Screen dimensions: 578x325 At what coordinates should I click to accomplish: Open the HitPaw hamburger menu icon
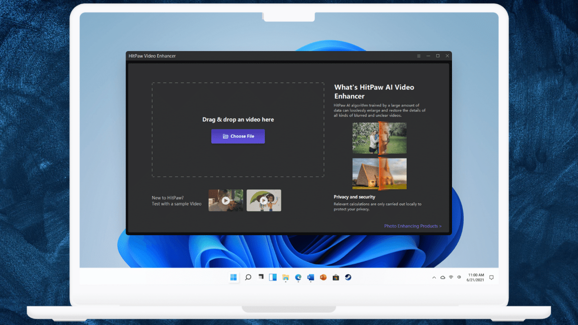pos(419,56)
